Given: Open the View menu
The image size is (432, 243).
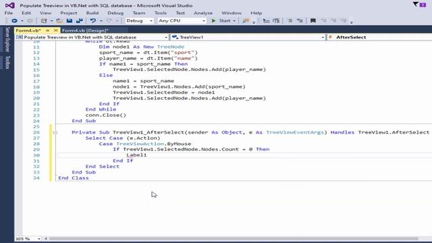Looking at the screenshot, I should tap(45, 13).
